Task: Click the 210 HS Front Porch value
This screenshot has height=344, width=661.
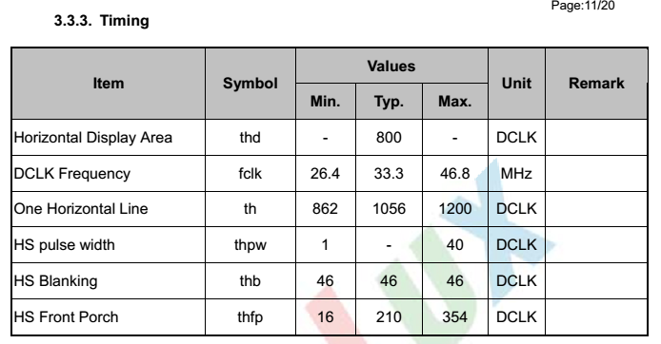Action: 389,317
